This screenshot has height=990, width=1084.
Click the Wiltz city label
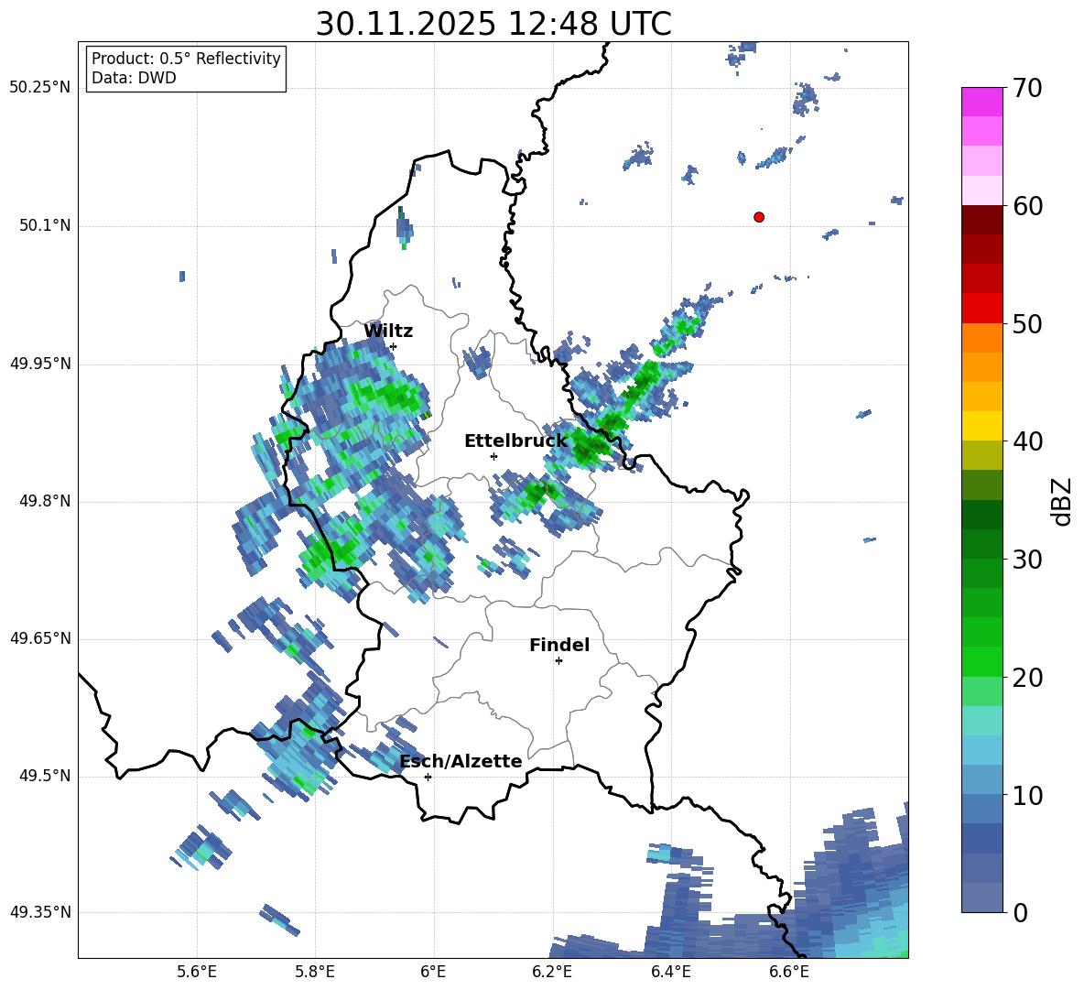tap(388, 332)
